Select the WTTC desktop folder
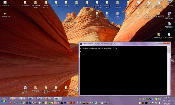Viewport: 175px width, 105px height. 66,89
